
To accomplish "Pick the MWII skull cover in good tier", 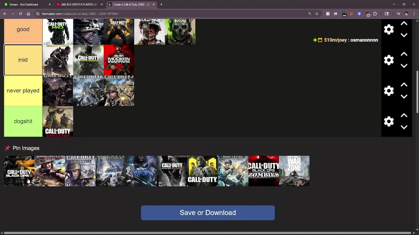I will (180, 31).
